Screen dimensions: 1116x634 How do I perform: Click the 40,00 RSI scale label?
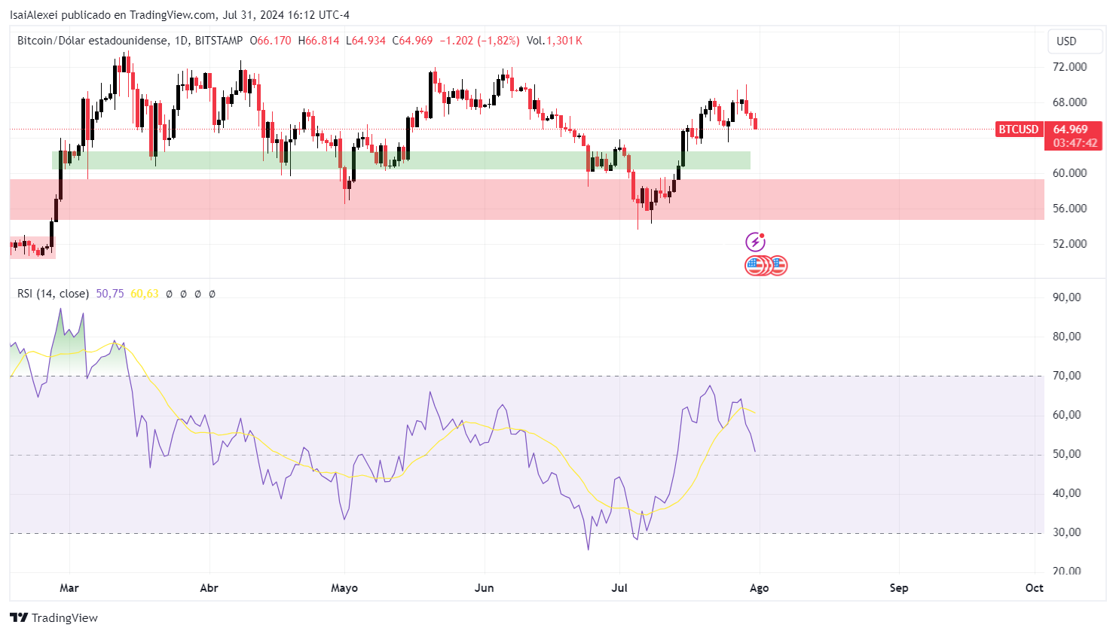(x=1066, y=493)
